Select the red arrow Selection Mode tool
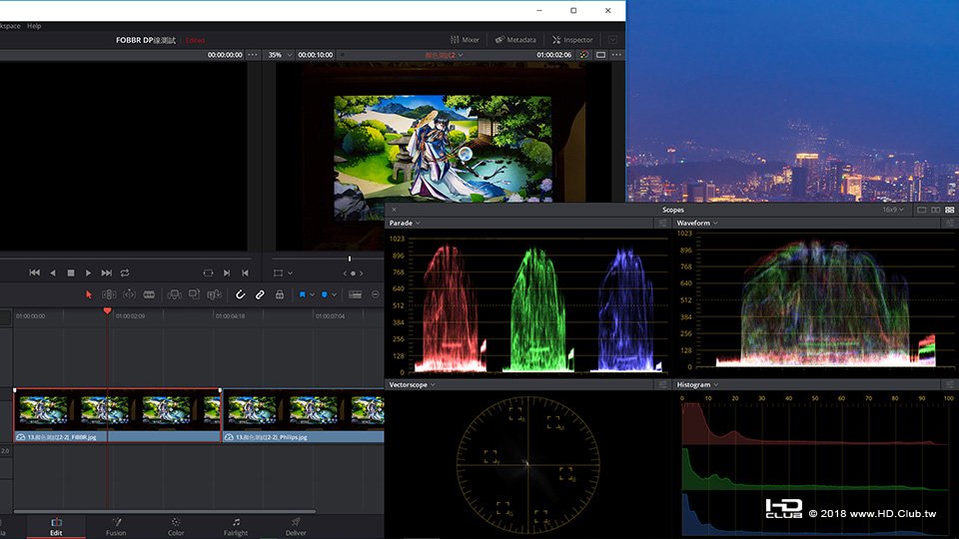 89,294
